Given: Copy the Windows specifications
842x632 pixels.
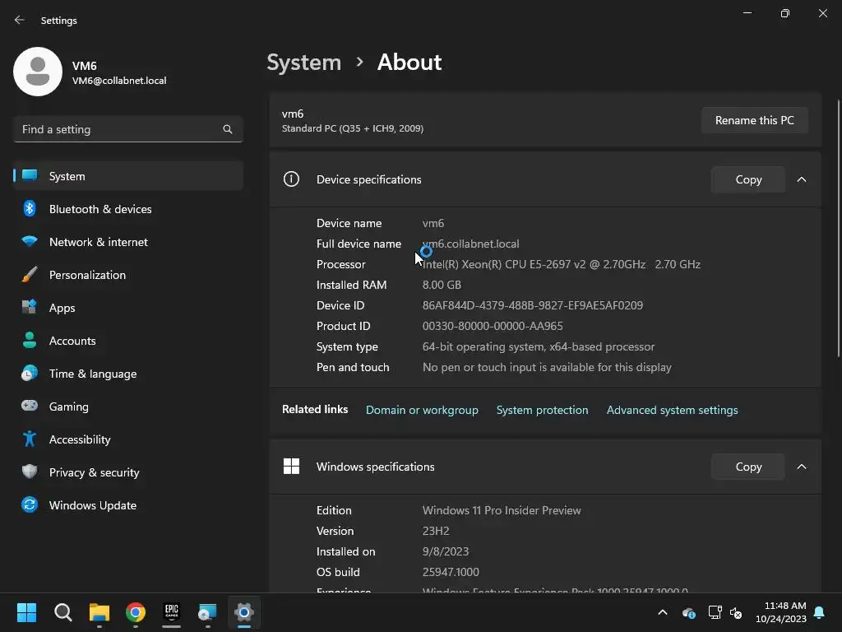Looking at the screenshot, I should coord(748,467).
